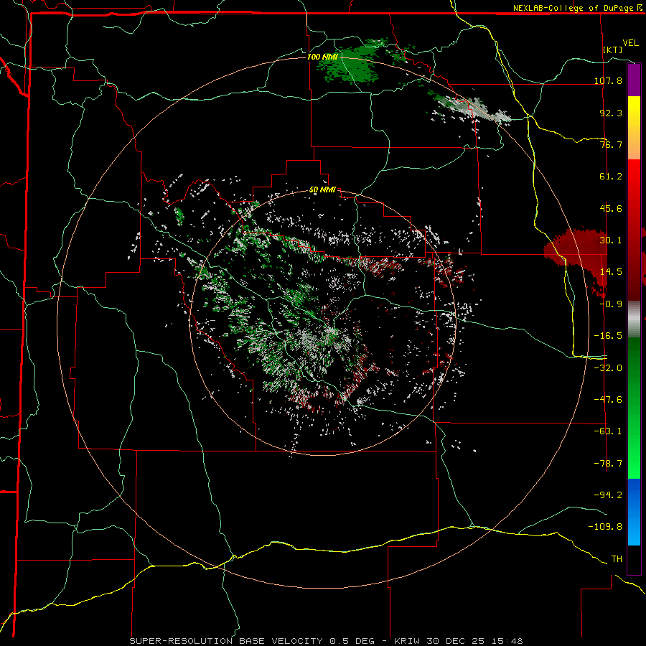
Task: Click the VEL legend title
Action: pyautogui.click(x=630, y=43)
